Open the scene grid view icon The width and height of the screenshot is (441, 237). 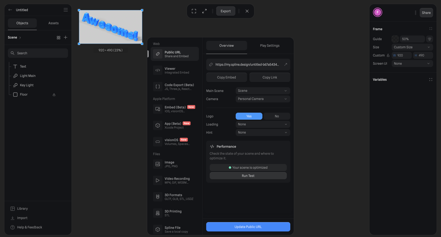59,38
